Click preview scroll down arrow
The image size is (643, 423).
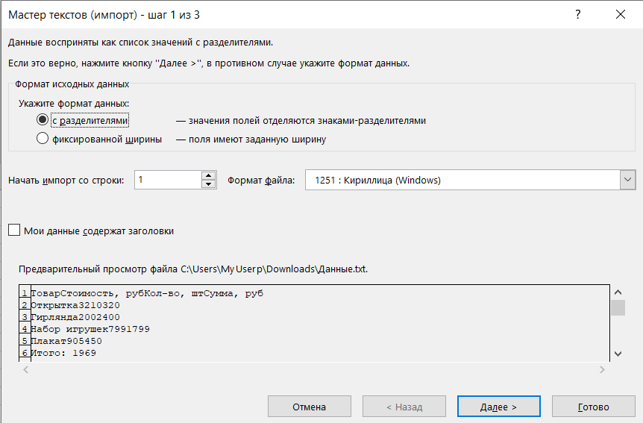coord(618,354)
